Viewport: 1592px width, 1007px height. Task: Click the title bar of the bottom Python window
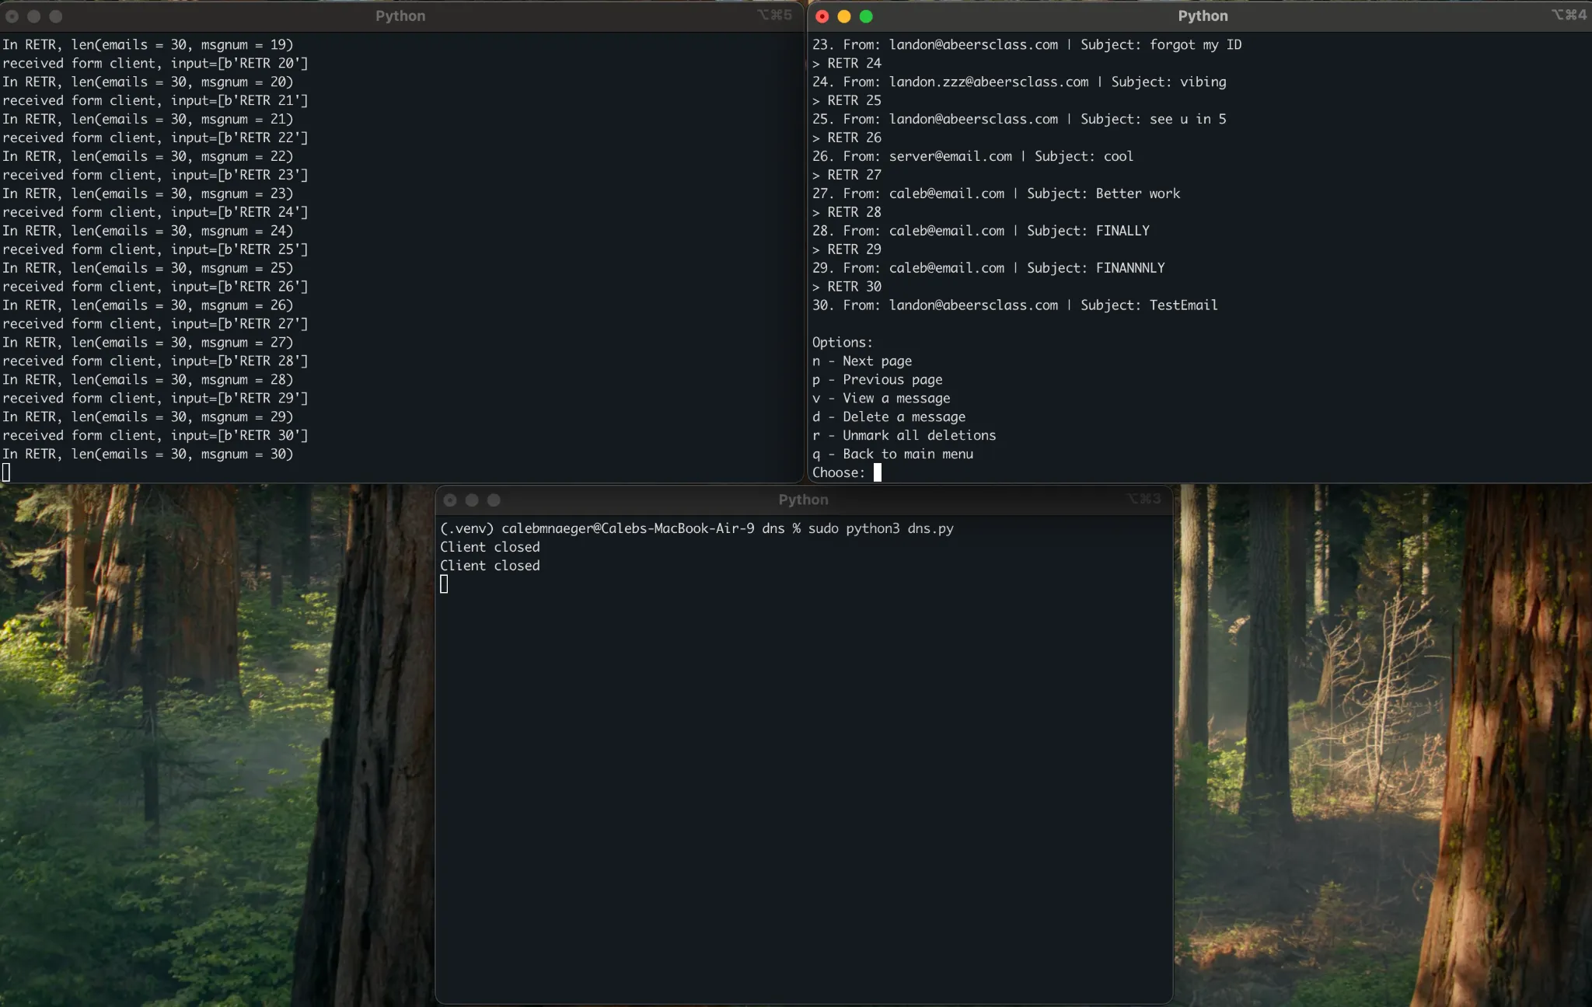pos(804,500)
